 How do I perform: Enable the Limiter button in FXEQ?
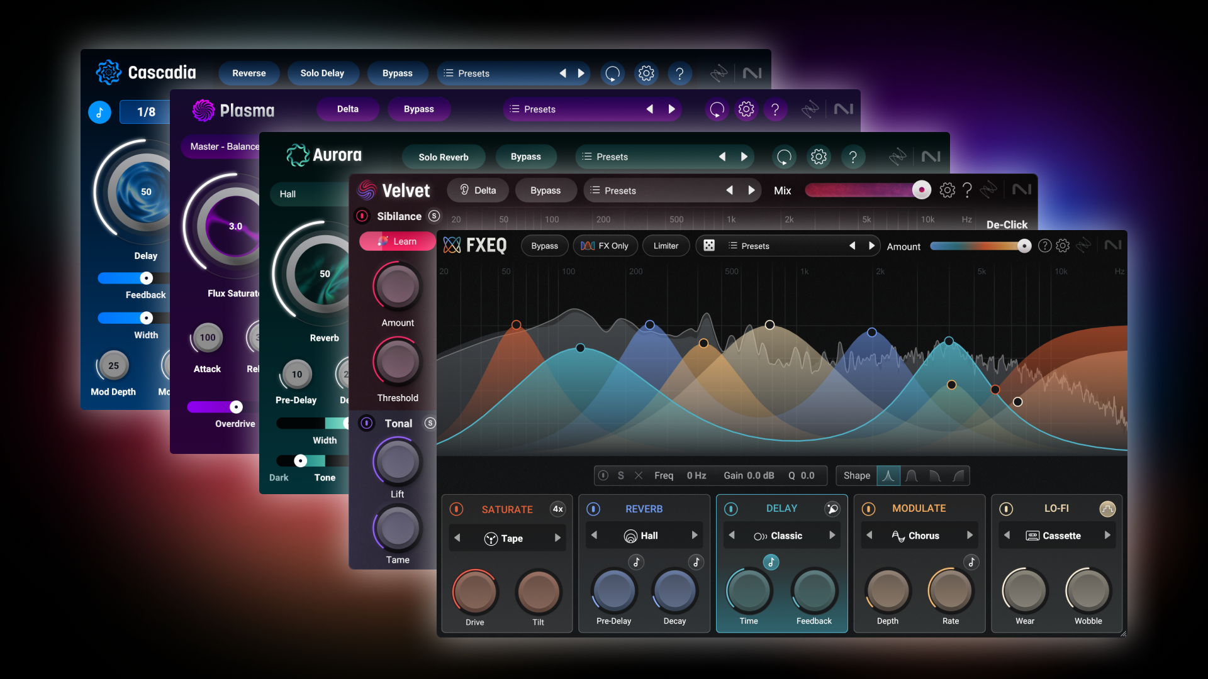click(666, 246)
